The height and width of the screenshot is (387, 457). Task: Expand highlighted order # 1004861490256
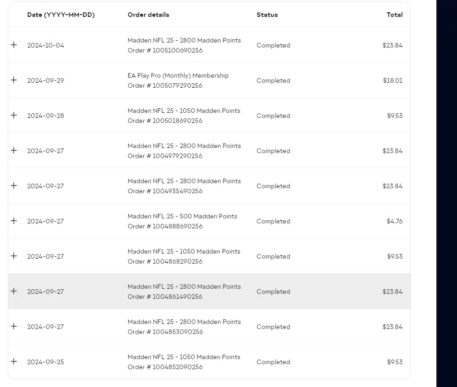pyautogui.click(x=14, y=291)
